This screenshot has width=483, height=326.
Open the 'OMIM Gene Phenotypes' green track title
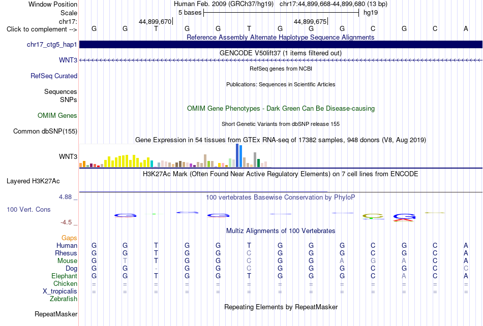click(x=281, y=108)
